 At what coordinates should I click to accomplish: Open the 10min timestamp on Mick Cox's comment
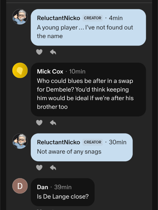[x=77, y=72]
